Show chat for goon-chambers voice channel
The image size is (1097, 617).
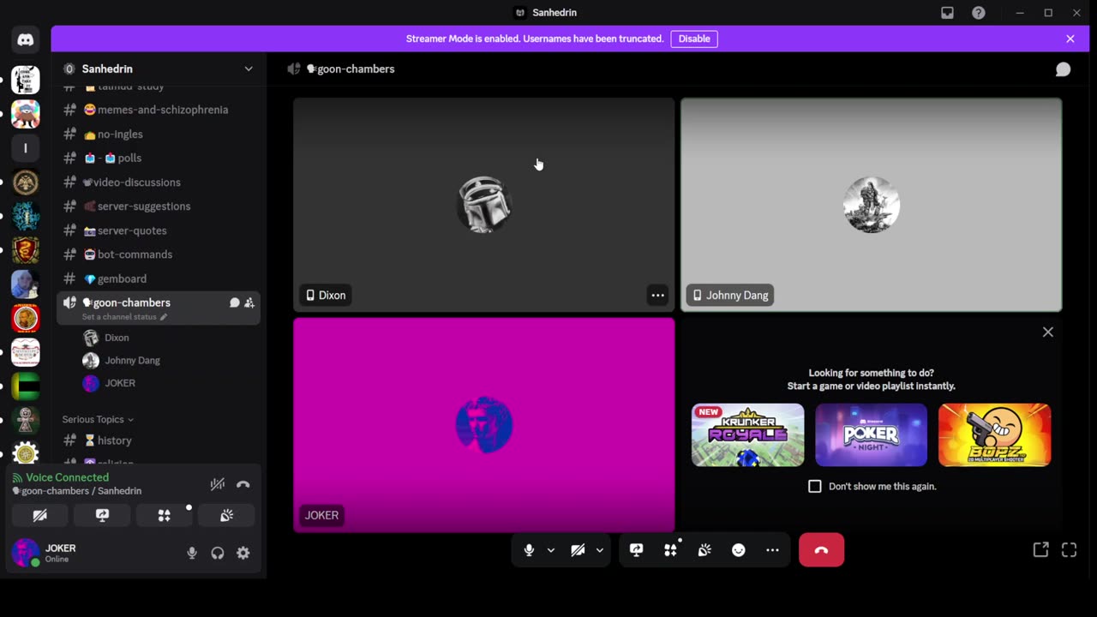(x=1063, y=69)
